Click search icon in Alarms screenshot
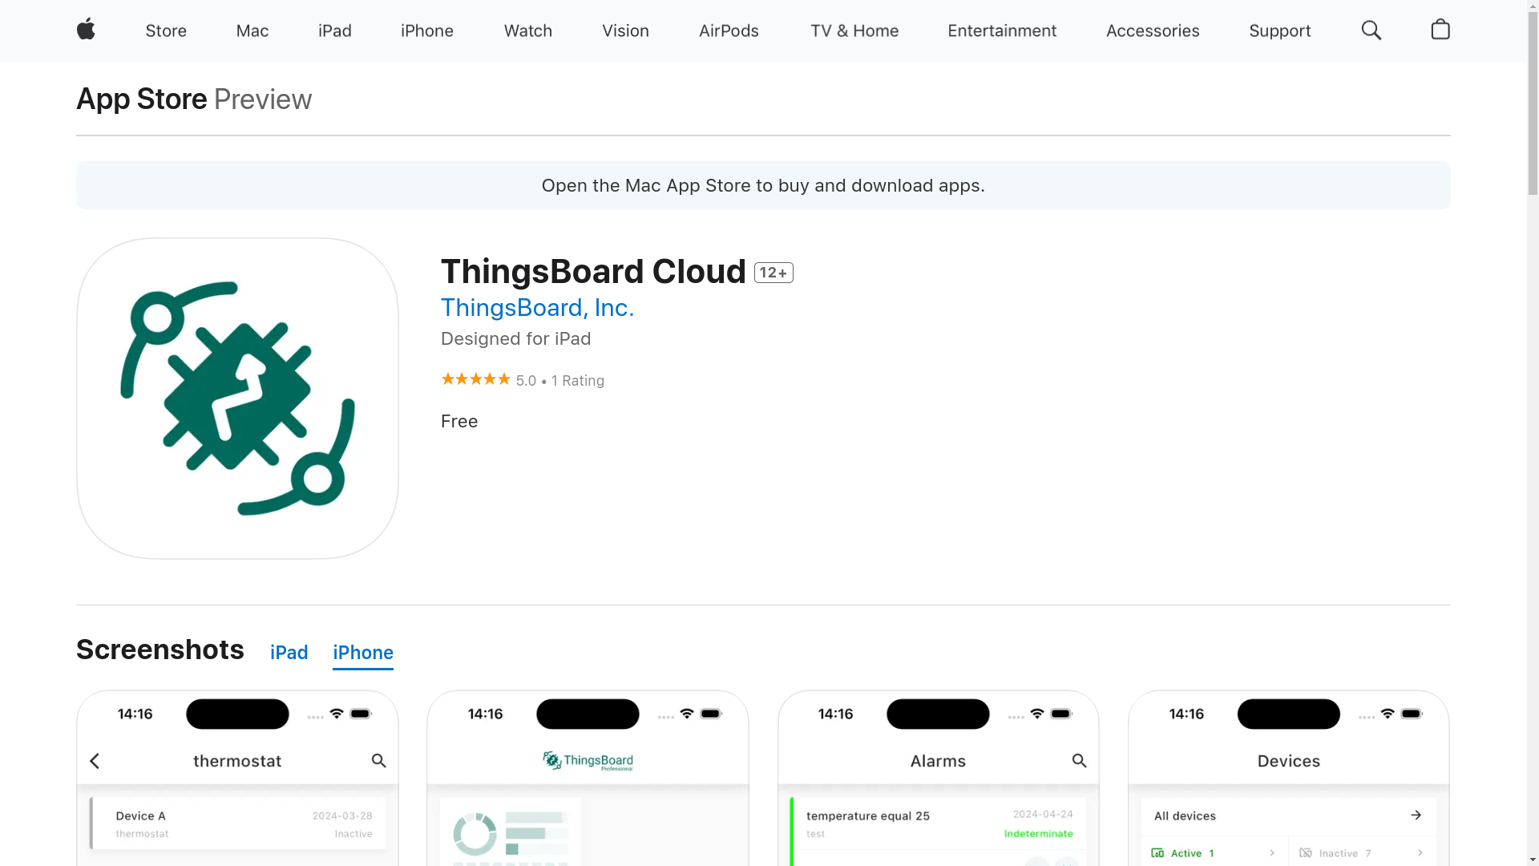The image size is (1539, 866). click(1079, 761)
